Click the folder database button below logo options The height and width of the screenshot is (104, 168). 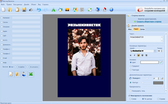(18, 74)
